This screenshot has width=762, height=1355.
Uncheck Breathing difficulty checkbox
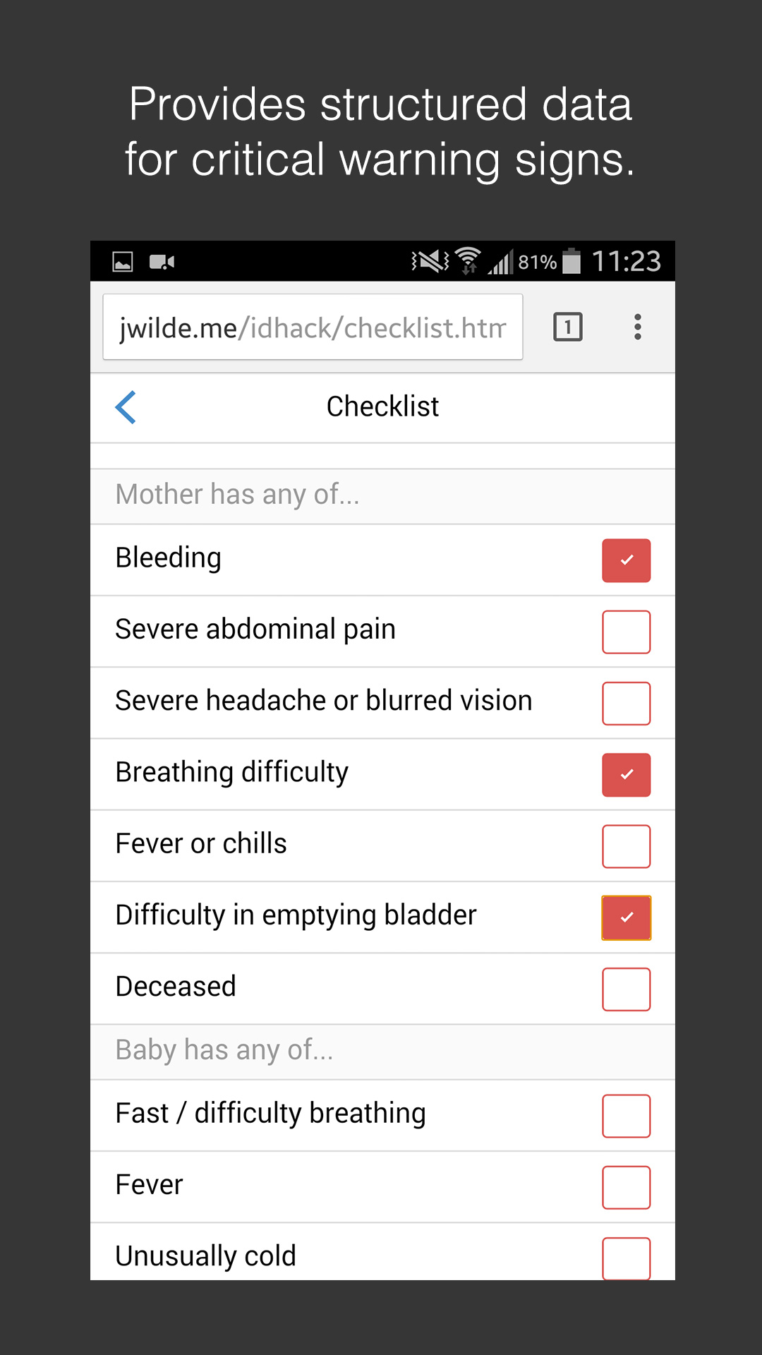click(x=626, y=775)
